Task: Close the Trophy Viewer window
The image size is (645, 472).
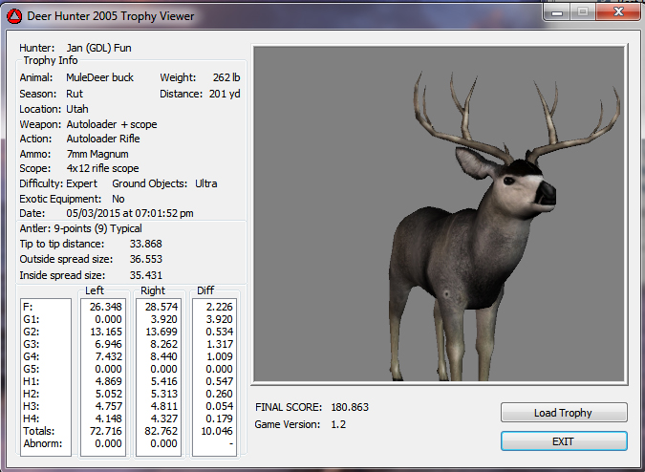Action: click(x=617, y=11)
